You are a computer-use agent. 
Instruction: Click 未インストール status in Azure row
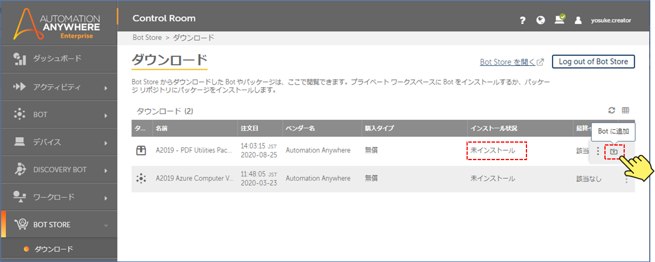coord(493,178)
